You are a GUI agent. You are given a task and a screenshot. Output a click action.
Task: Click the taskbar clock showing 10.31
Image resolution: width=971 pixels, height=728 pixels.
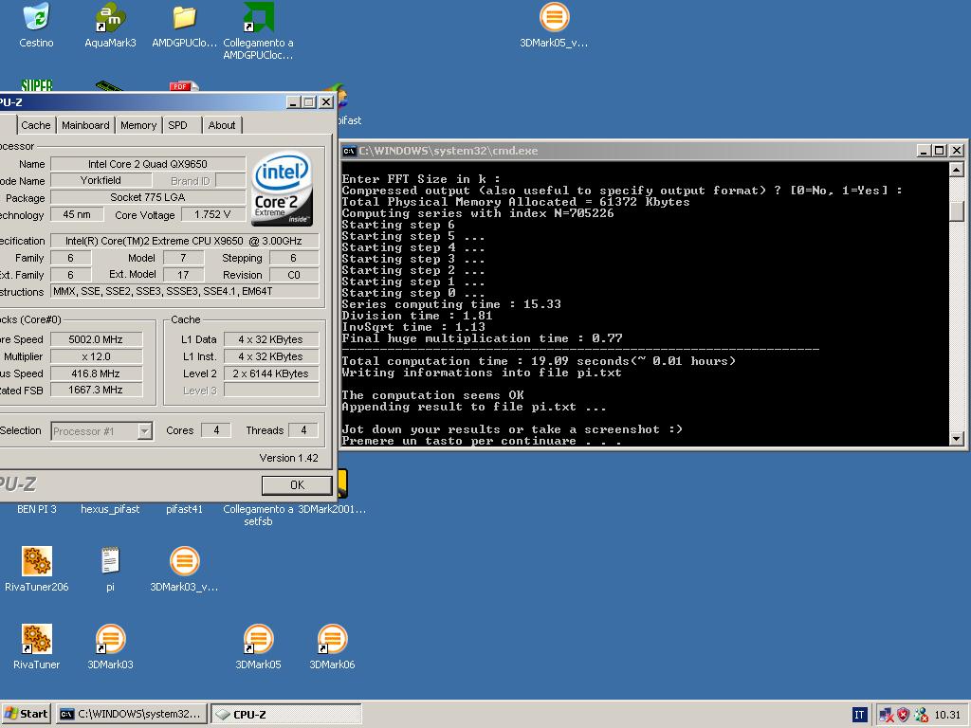[x=947, y=715]
